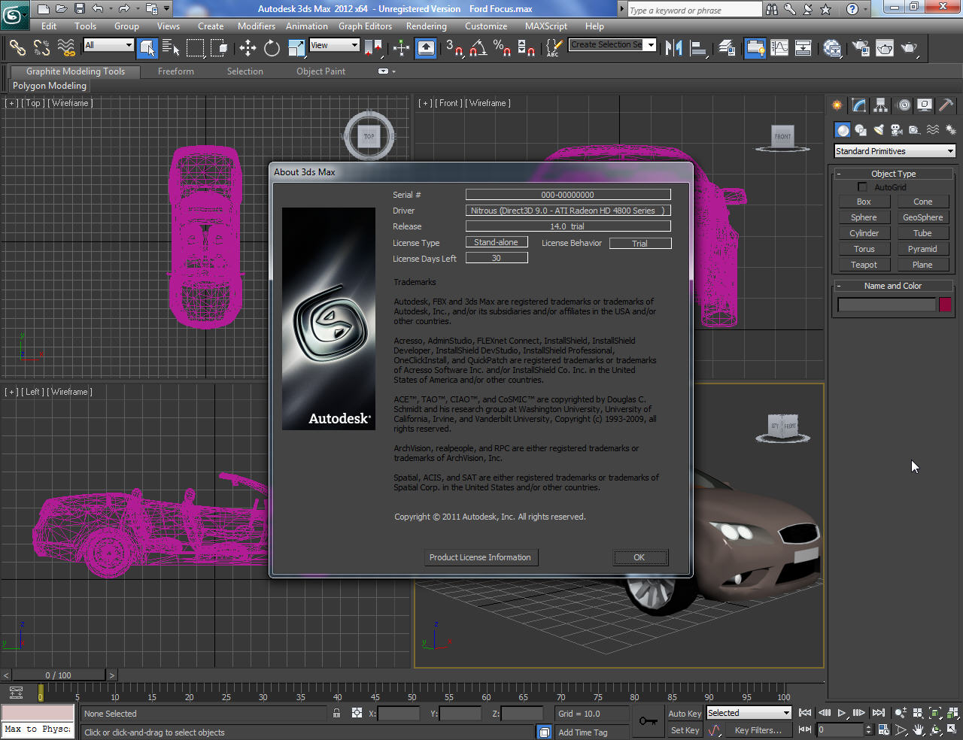Click the Unlink Selection icon
Image resolution: width=963 pixels, height=740 pixels.
point(42,48)
